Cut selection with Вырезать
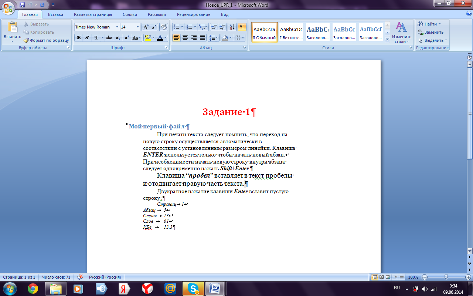473x296 pixels. (36, 24)
